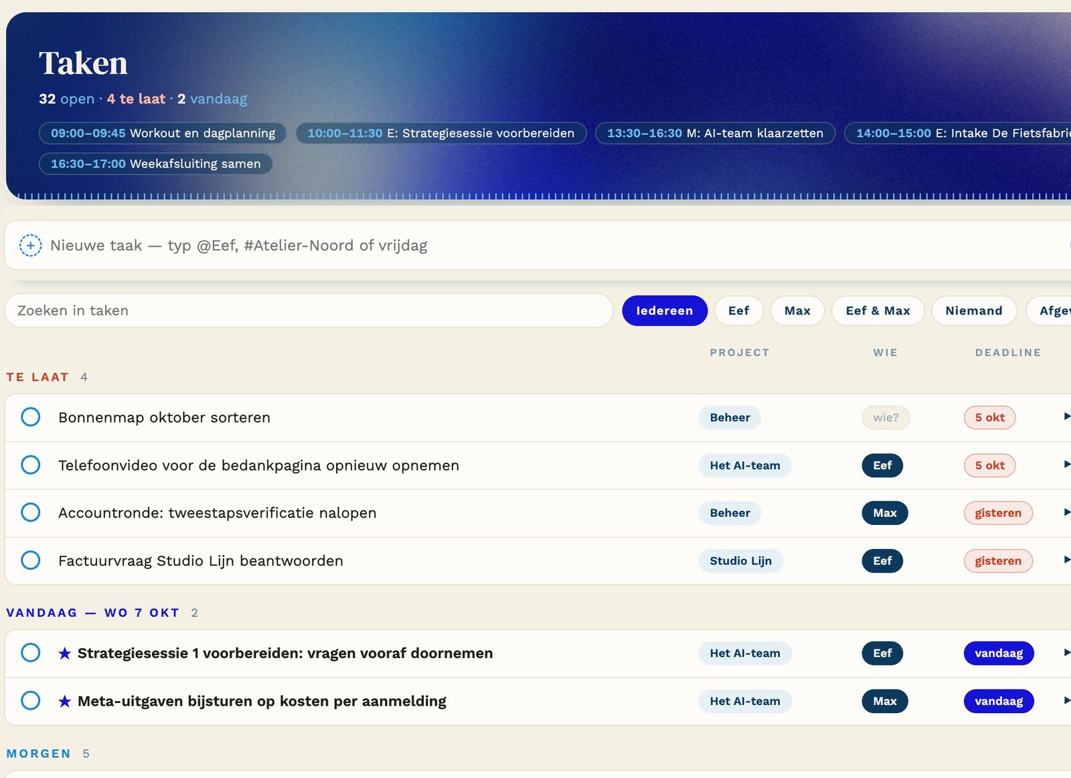Screen dimensions: 1071x778
Task: Click gisteren deadline on Factuurvraag row
Action: 998,561
